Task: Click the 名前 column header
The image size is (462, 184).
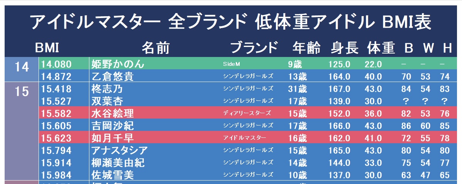Action: pyautogui.click(x=156, y=48)
